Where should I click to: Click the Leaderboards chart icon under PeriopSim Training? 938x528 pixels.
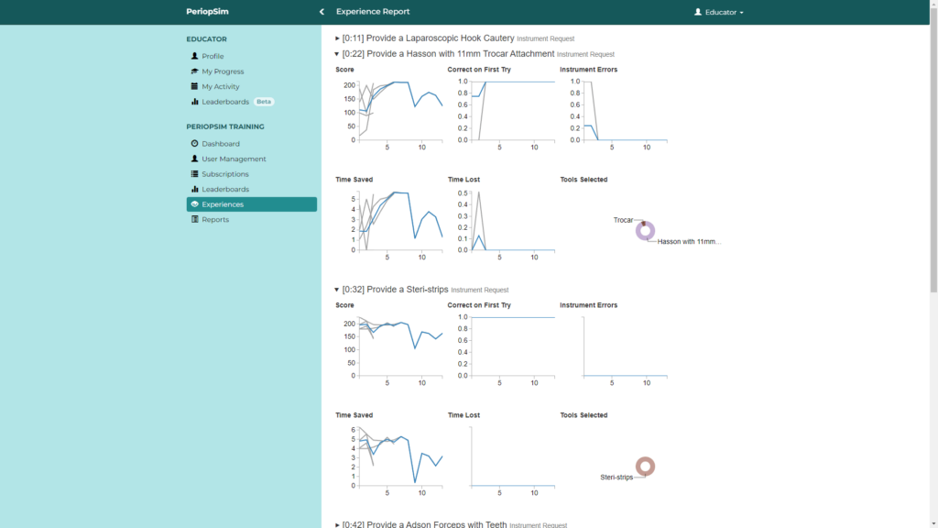point(192,188)
